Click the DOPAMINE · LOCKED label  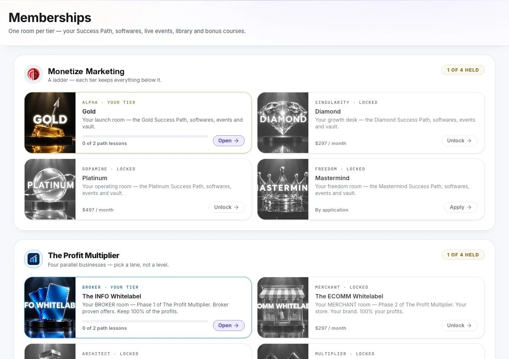[109, 169]
